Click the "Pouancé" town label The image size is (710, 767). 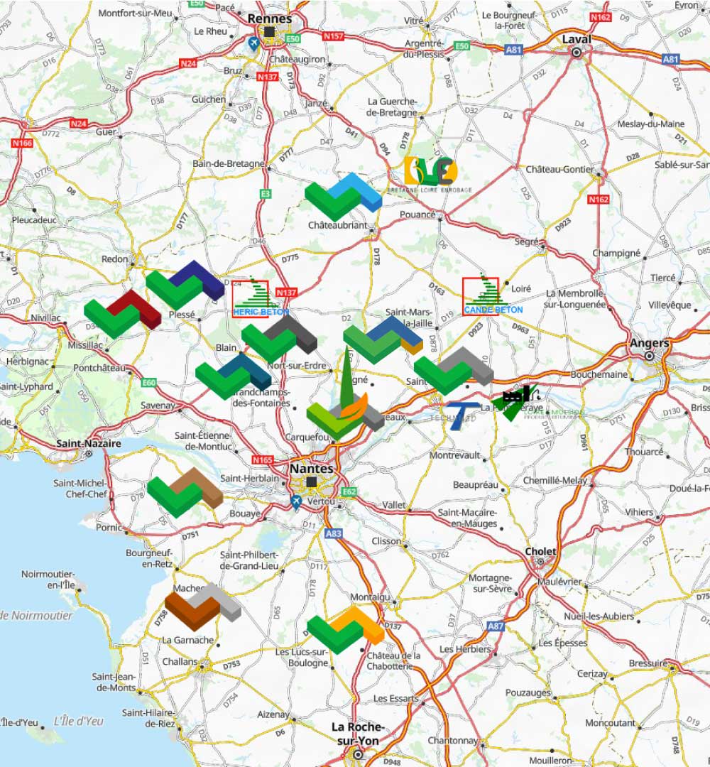pyautogui.click(x=417, y=214)
